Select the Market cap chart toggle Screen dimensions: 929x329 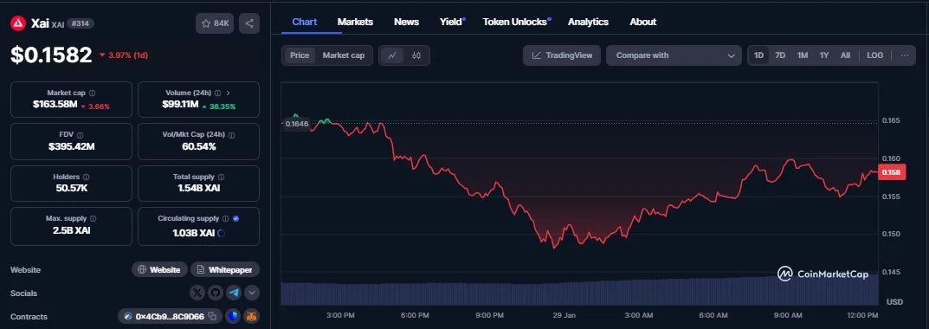[x=344, y=55]
